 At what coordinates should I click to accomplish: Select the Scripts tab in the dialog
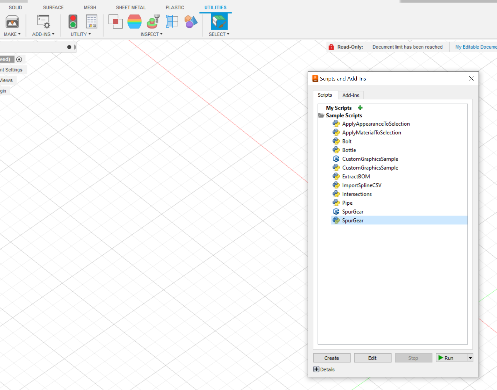pos(325,95)
